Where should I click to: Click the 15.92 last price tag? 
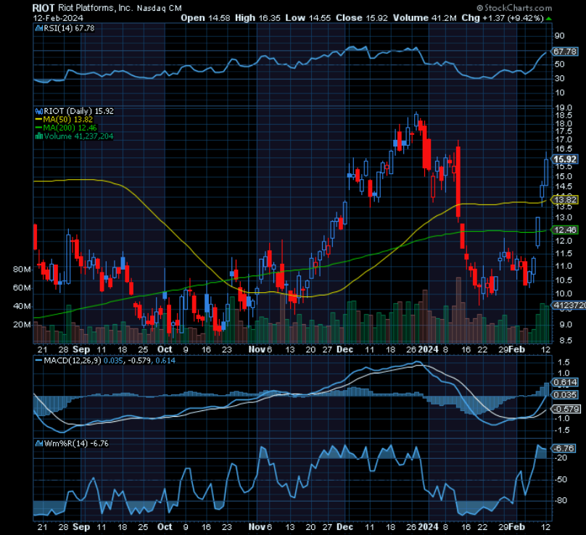point(565,159)
